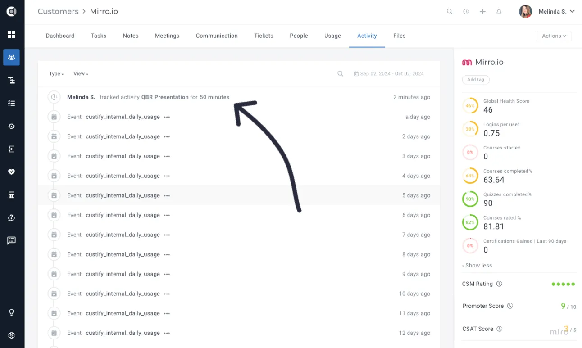Open the Melinda S. user menu
Image resolution: width=582 pixels, height=348 pixels.
(x=557, y=12)
